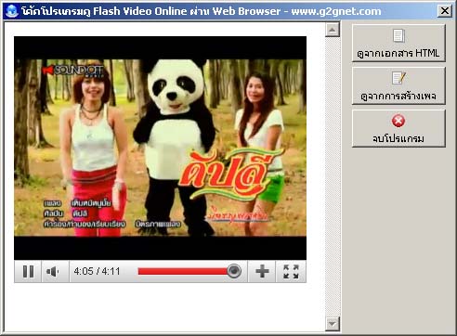Screen dimensions: 457x336
Task: Click the document icon above the HTML label
Action: 398,35
